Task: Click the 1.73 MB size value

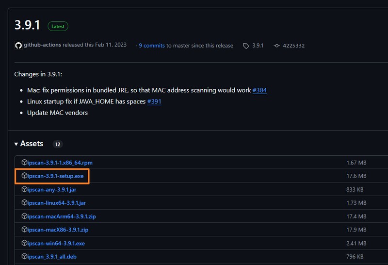Action: tap(356, 203)
